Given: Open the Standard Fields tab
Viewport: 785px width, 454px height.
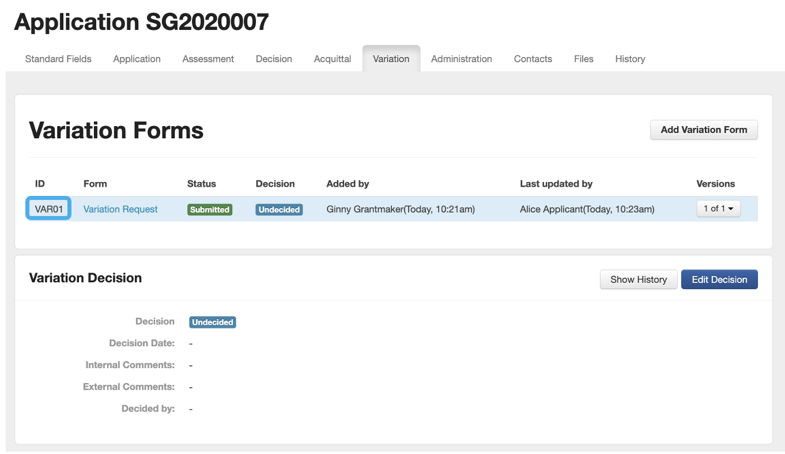Looking at the screenshot, I should (x=58, y=59).
